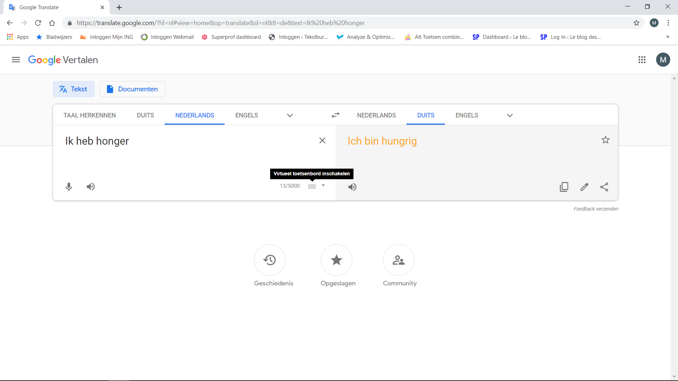Select Taal herkennen for source language
Viewport: 678px width, 381px height.
(89, 115)
